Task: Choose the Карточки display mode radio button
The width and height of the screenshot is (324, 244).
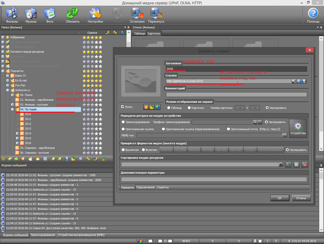Action: [x=189, y=108]
